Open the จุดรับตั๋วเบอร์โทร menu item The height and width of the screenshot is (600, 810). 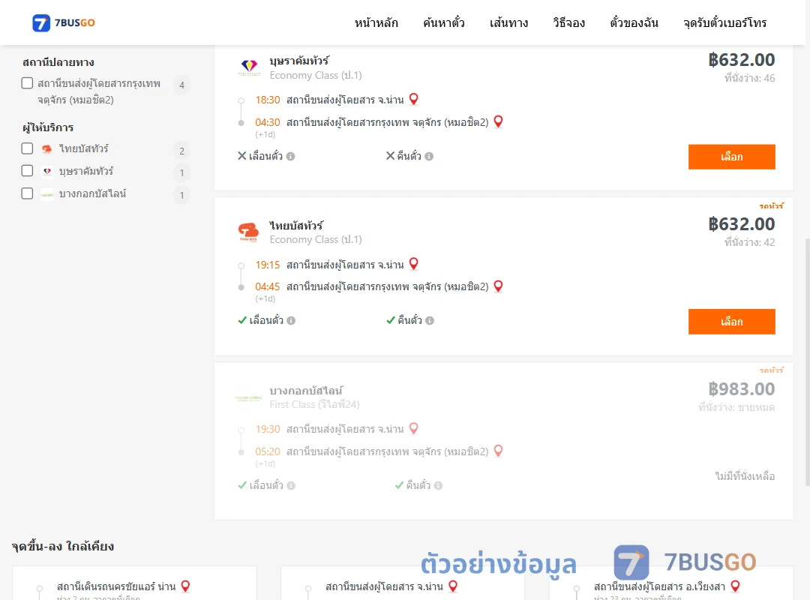(x=724, y=22)
